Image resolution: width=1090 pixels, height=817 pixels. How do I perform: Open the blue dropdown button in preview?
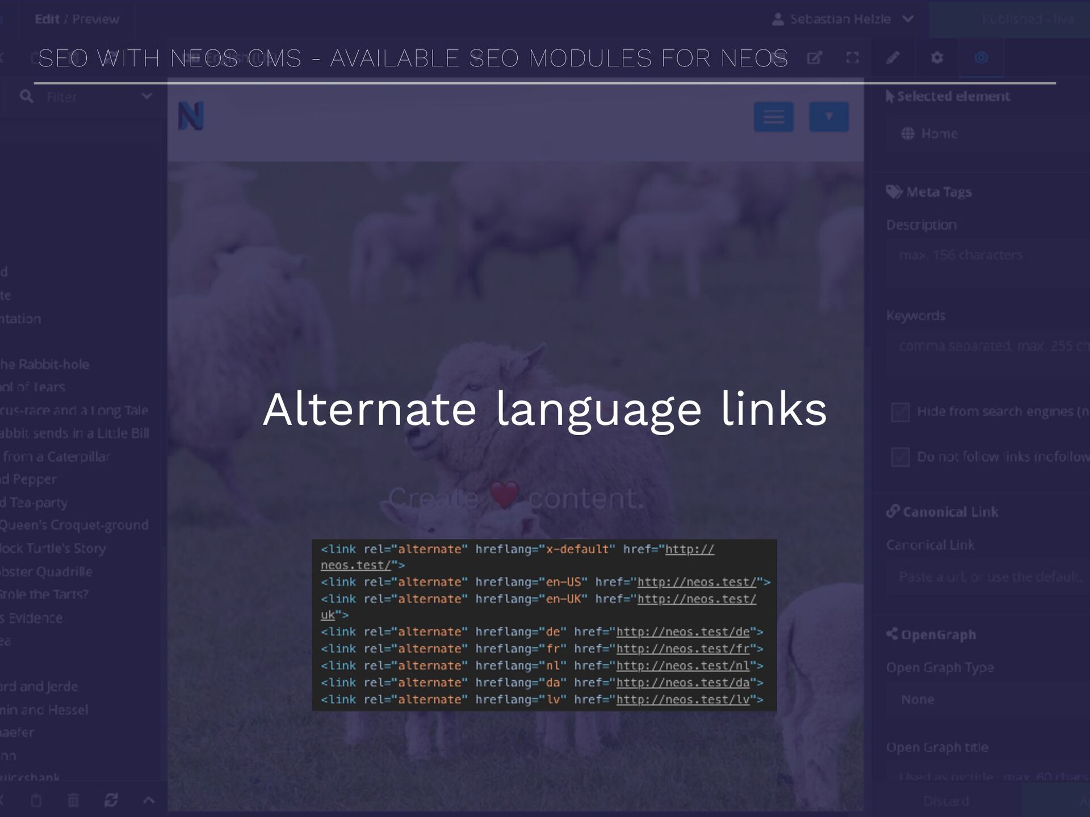click(x=829, y=117)
